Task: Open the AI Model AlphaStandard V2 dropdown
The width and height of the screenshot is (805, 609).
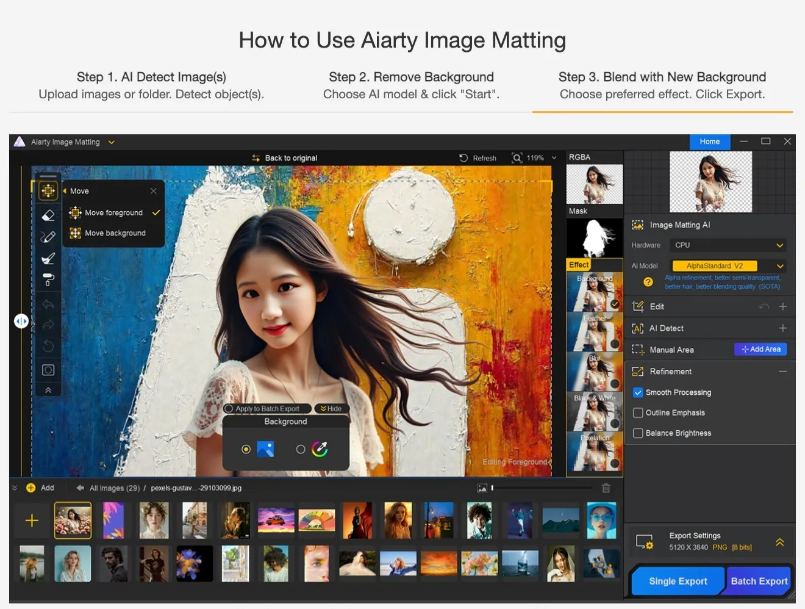Action: pos(728,265)
